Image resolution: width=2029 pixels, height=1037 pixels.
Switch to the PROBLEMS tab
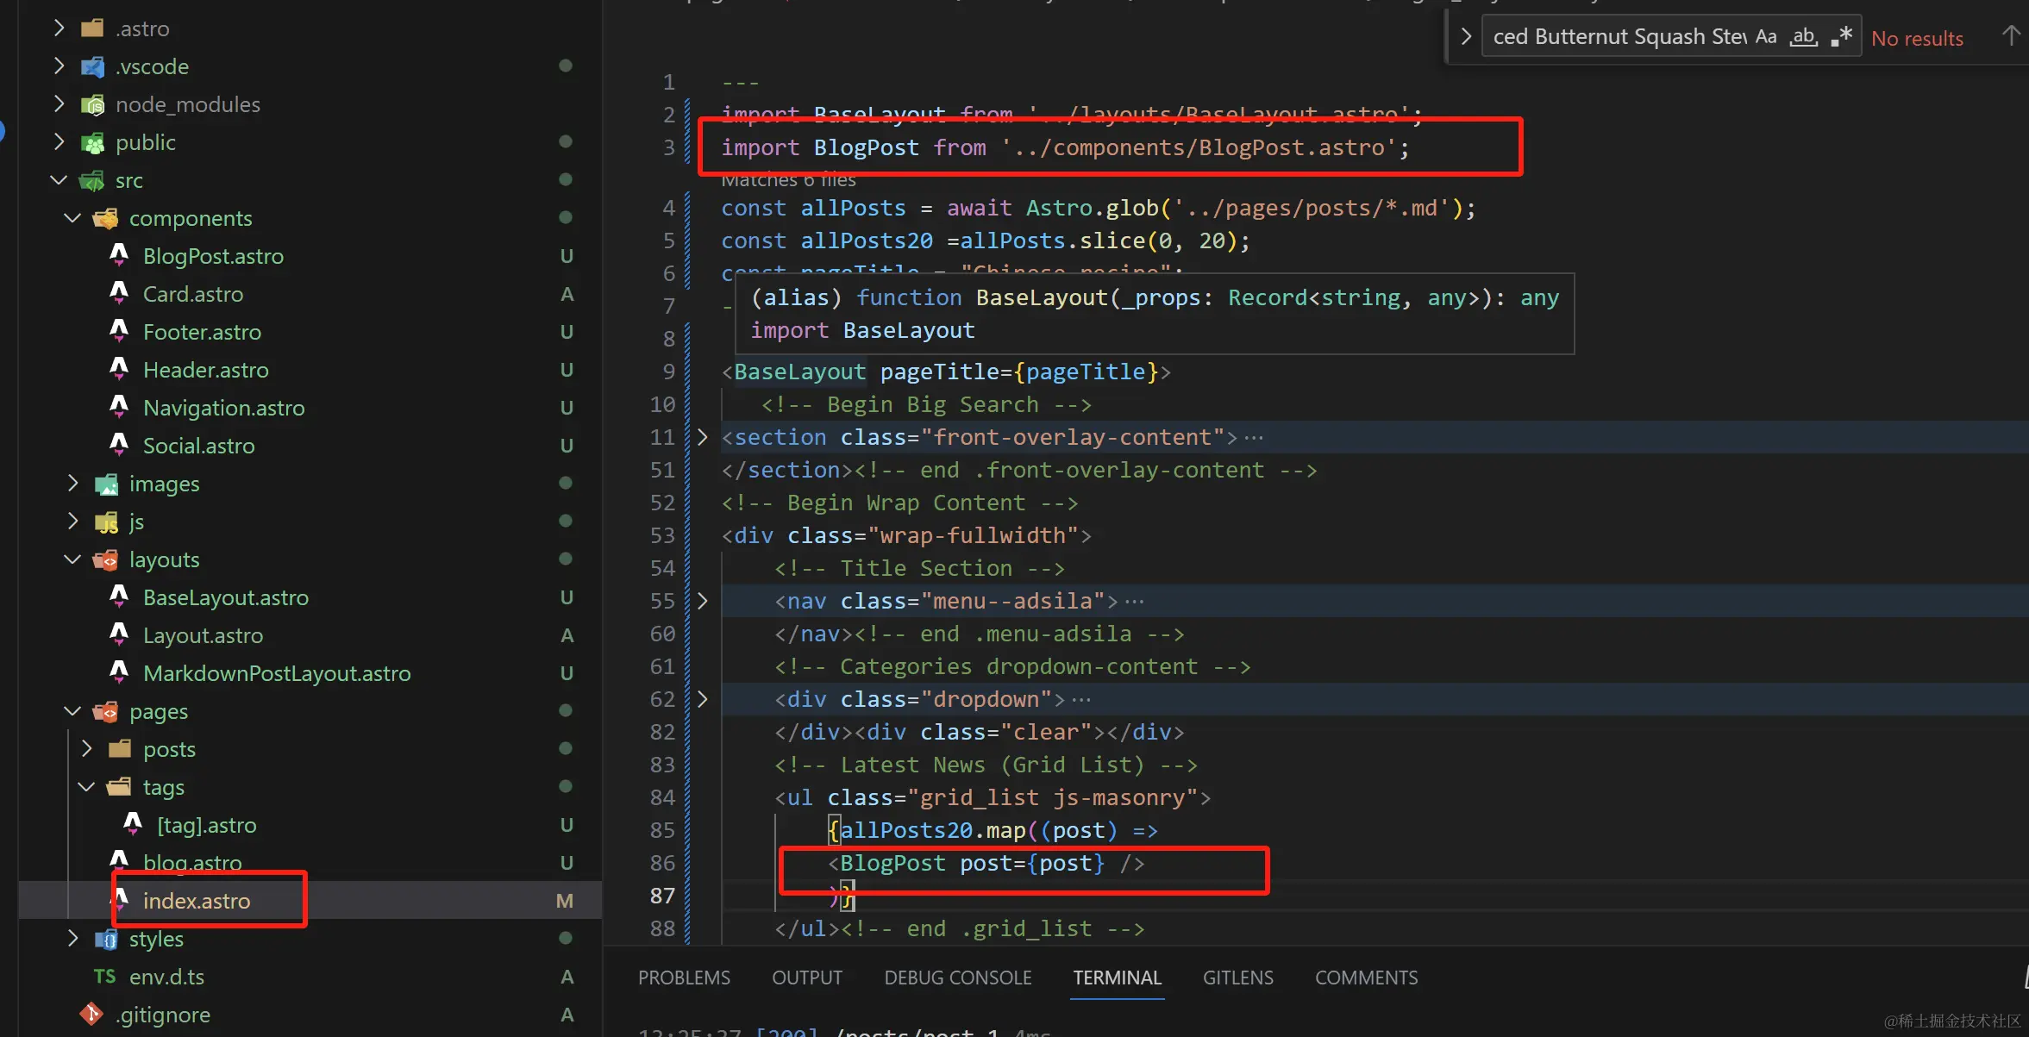pos(684,978)
